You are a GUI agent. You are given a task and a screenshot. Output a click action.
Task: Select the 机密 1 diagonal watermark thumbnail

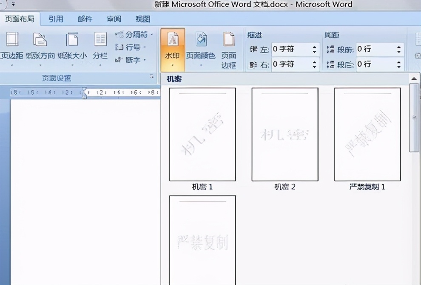pyautogui.click(x=203, y=134)
